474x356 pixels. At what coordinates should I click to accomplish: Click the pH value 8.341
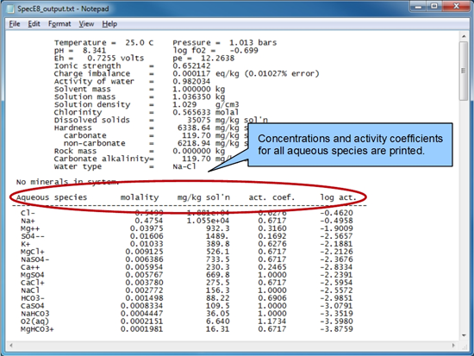pyautogui.click(x=94, y=50)
